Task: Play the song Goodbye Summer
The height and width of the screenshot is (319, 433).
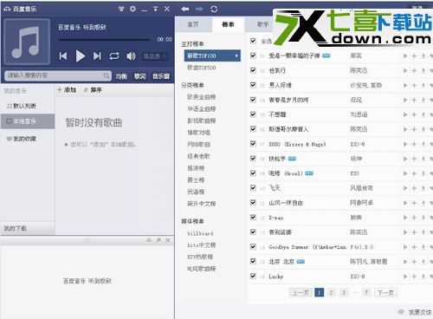Action: coord(405,247)
